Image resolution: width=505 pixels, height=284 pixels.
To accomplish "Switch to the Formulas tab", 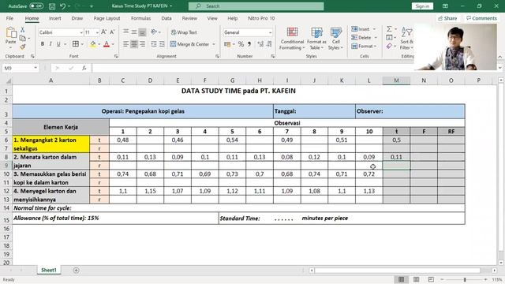I will click(140, 18).
